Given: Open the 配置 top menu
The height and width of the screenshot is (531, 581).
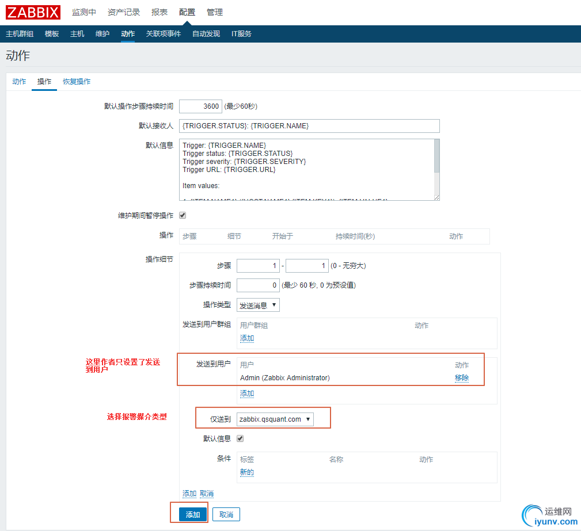Looking at the screenshot, I should click(187, 12).
